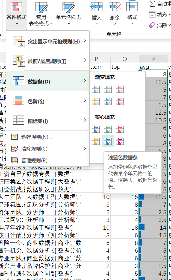Select gradient green data bar
The image size is (171, 280).
[x=108, y=89]
